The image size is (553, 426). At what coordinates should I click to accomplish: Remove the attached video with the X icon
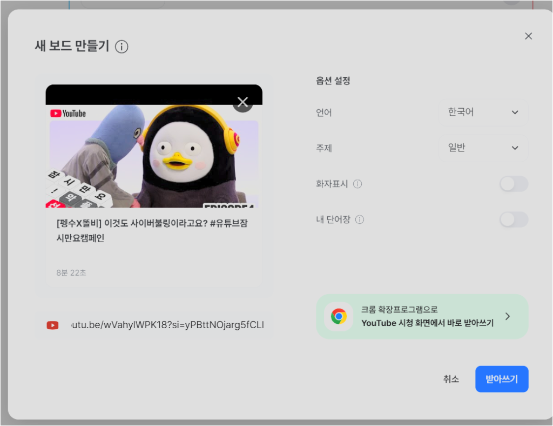[242, 101]
